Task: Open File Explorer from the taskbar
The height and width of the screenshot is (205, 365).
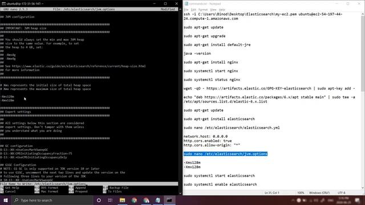Action: [122, 200]
